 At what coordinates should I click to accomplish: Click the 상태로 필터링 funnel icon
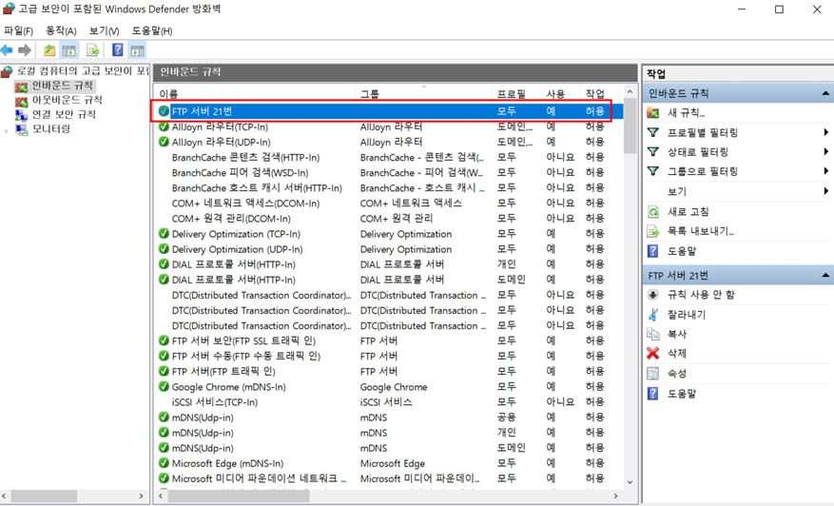point(653,152)
